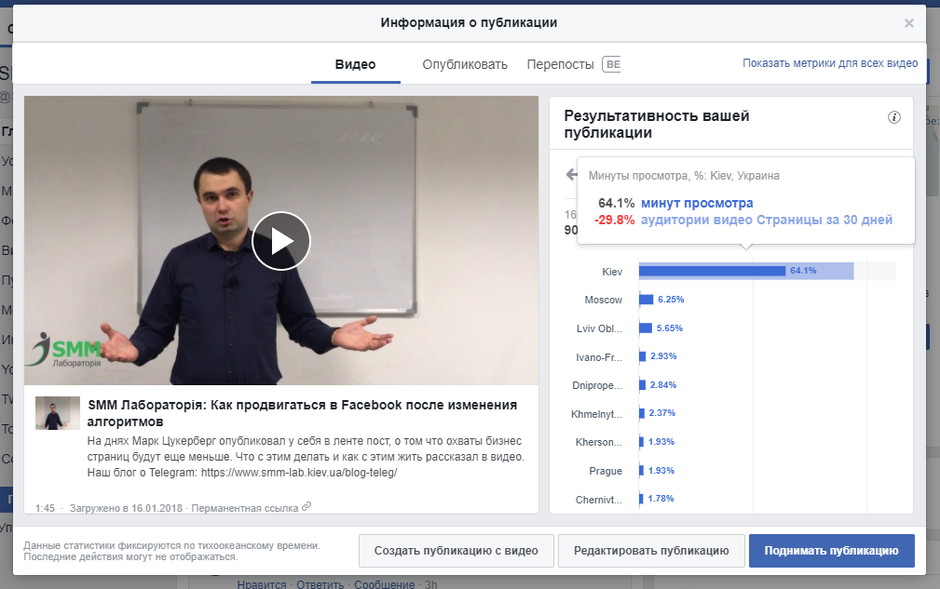Click минут просмотра in the tooltip
The image size is (940, 589).
click(x=697, y=204)
